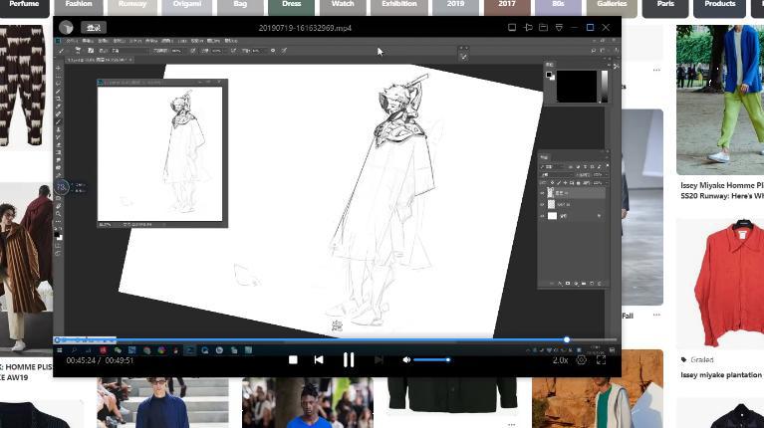Select the Exhibition category tab
The height and width of the screenshot is (428, 764).
tap(399, 6)
